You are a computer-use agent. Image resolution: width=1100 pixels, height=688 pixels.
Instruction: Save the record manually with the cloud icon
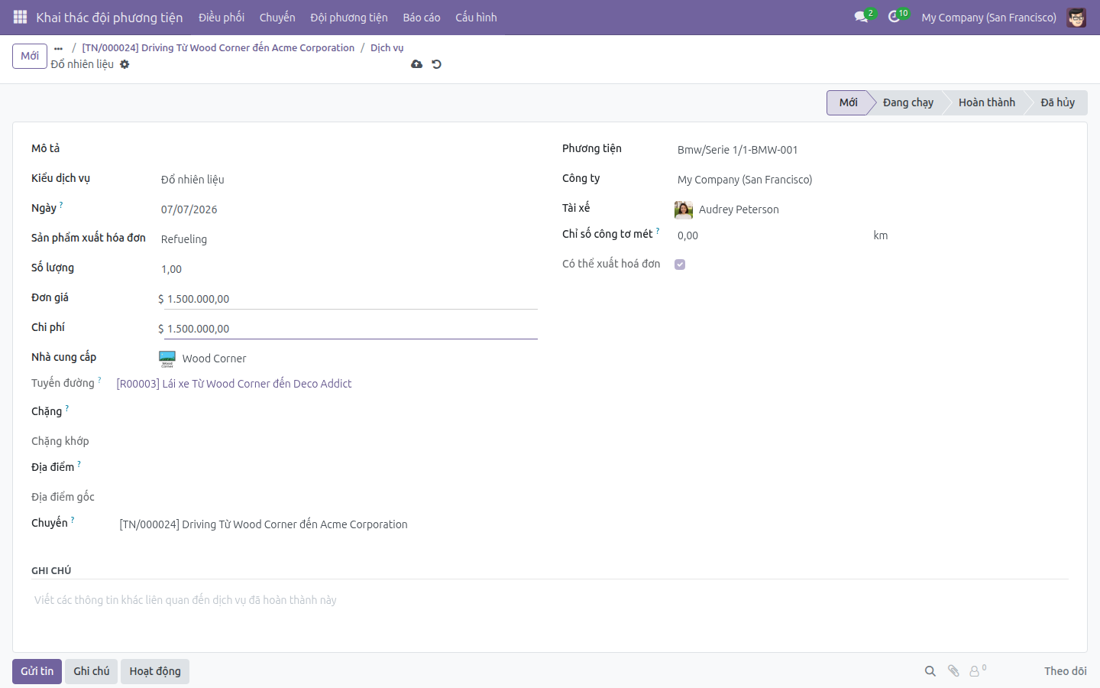tap(416, 64)
